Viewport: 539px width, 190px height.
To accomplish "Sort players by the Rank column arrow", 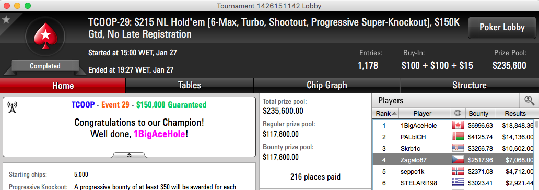I will click(394, 114).
